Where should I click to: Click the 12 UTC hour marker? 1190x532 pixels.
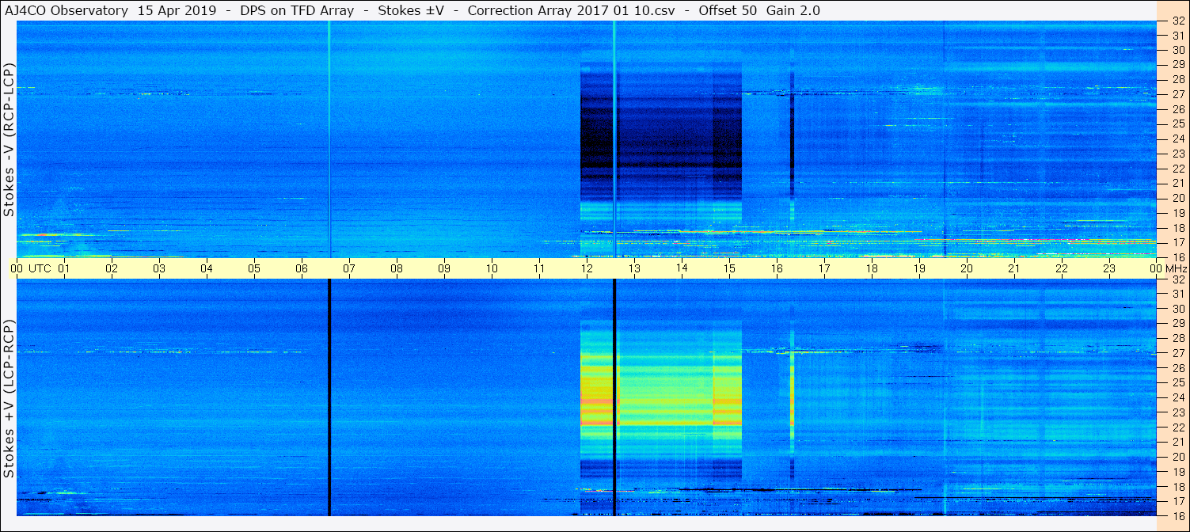(x=587, y=268)
